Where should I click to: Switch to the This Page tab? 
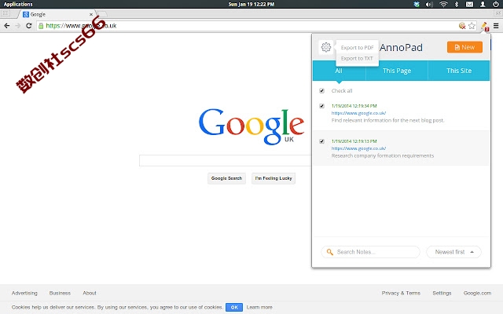(x=397, y=71)
